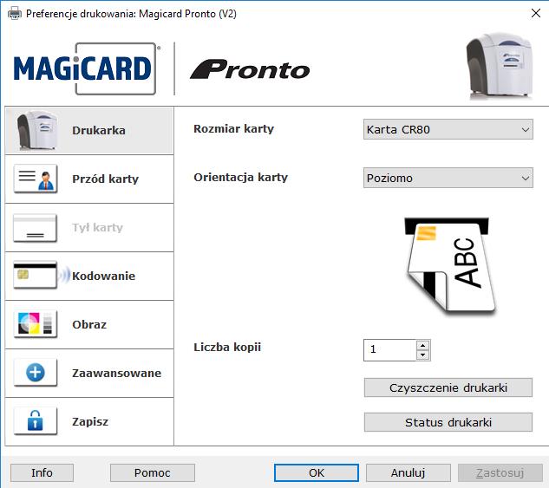Screen dimensions: 549x488
Task: Go to the Obraz tab
Action: (89, 324)
